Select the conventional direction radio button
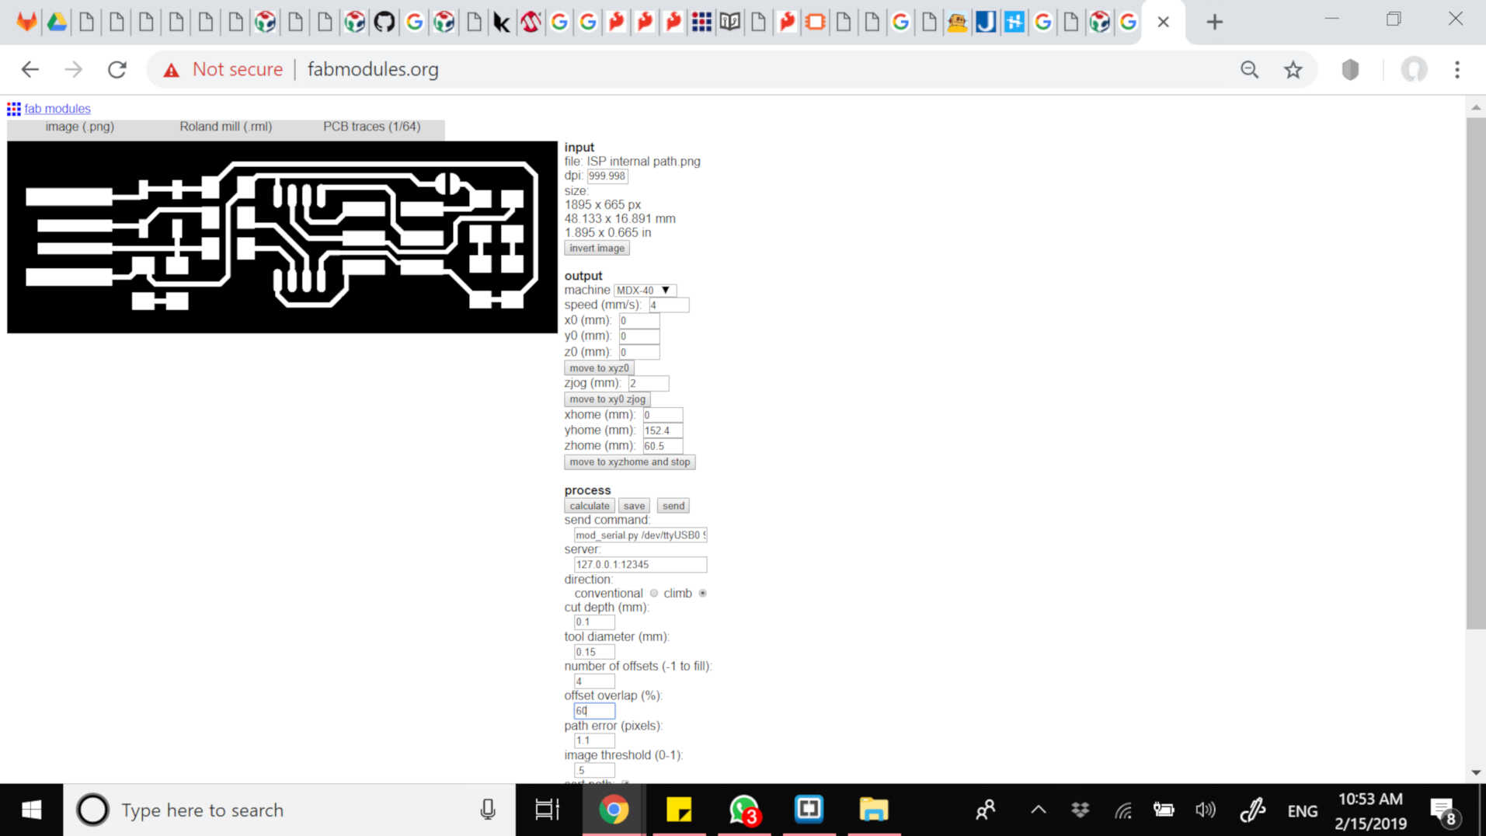The width and height of the screenshot is (1486, 836). pyautogui.click(x=654, y=594)
